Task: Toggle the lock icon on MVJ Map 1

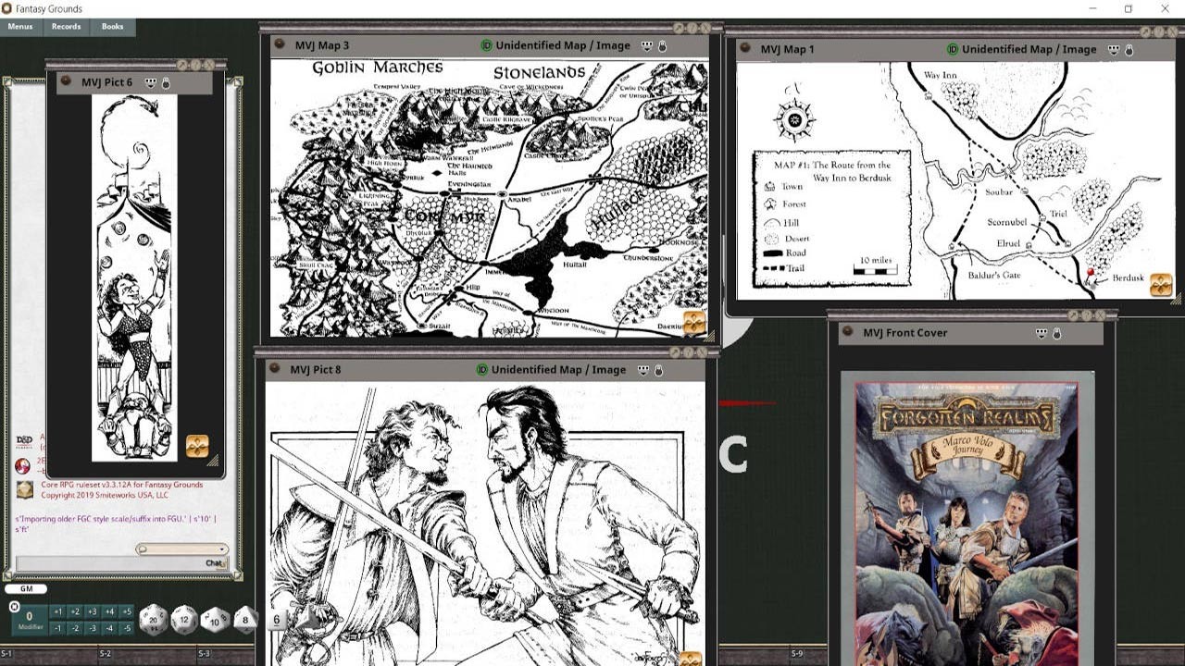Action: pyautogui.click(x=1129, y=49)
